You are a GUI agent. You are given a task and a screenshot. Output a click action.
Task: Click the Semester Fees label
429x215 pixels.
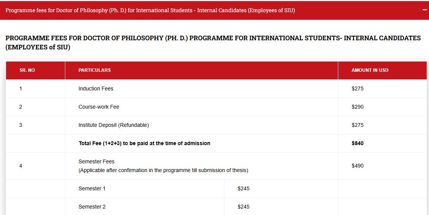point(96,161)
